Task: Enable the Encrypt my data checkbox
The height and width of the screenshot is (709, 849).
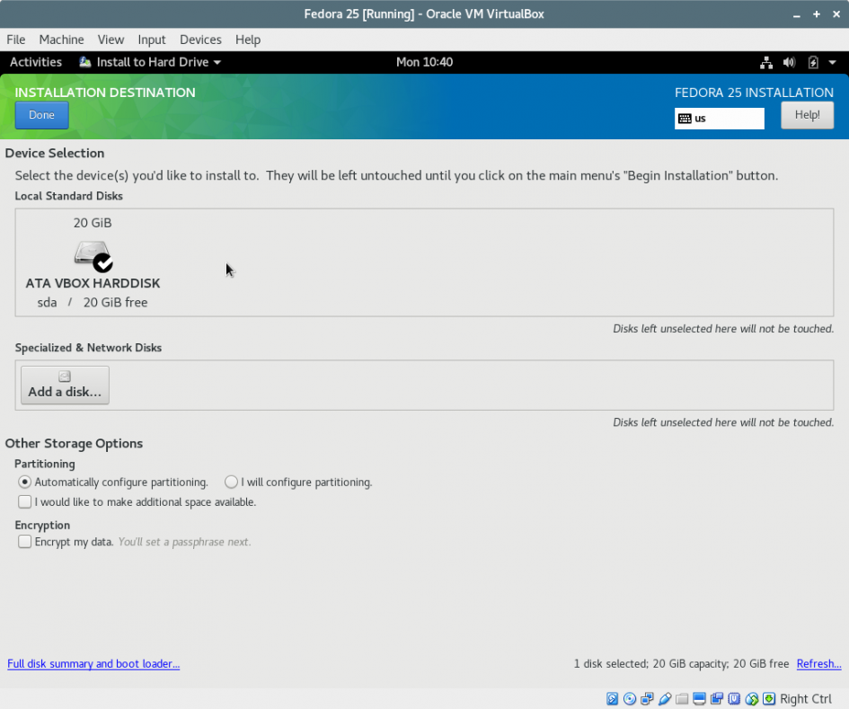Action: click(24, 541)
